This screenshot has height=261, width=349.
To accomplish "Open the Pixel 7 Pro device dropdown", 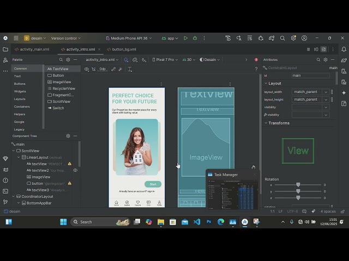I will (164, 60).
